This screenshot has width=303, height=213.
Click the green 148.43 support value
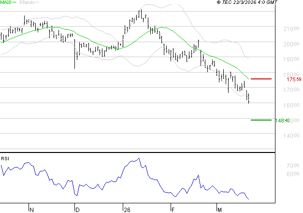[x=282, y=121]
